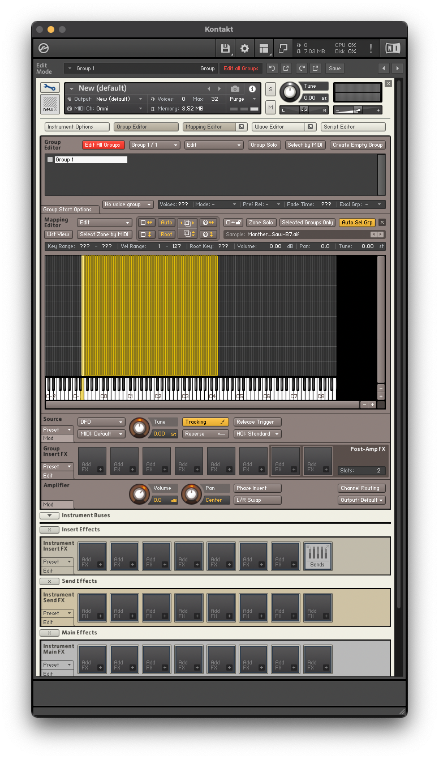439x759 pixels.
Task: Select previous instrument preset arrow in header
Action: [208, 89]
